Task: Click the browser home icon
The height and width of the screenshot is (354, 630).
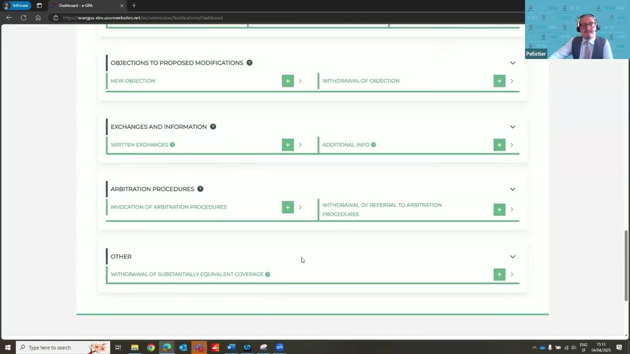Action: [38, 18]
